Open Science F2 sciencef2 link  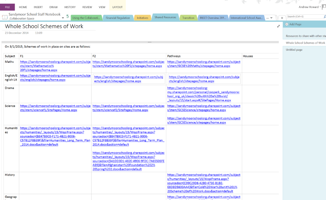(x=128, y=108)
